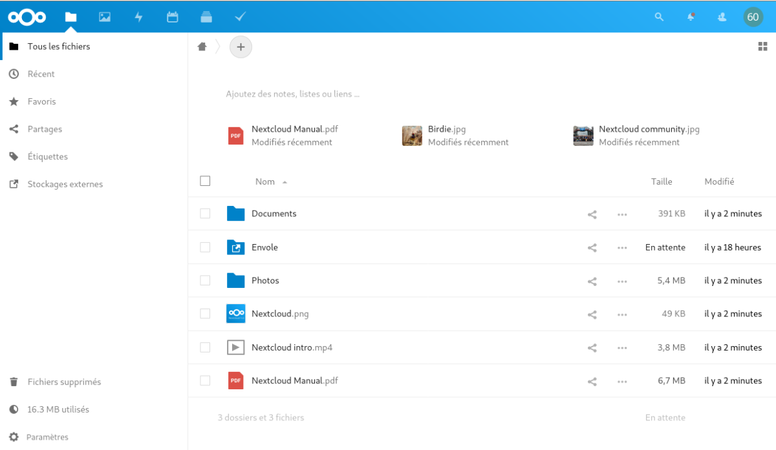The height and width of the screenshot is (450, 776).
Task: Open user avatar menu labeled 60
Action: pos(753,17)
